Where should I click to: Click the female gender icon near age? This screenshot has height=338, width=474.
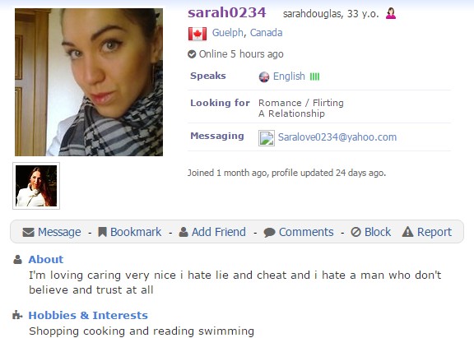pos(391,13)
